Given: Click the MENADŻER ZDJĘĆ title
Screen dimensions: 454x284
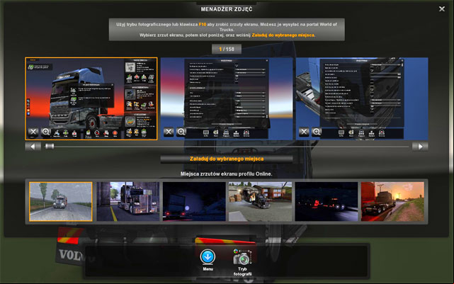Looking at the screenshot, I should tap(227, 9).
